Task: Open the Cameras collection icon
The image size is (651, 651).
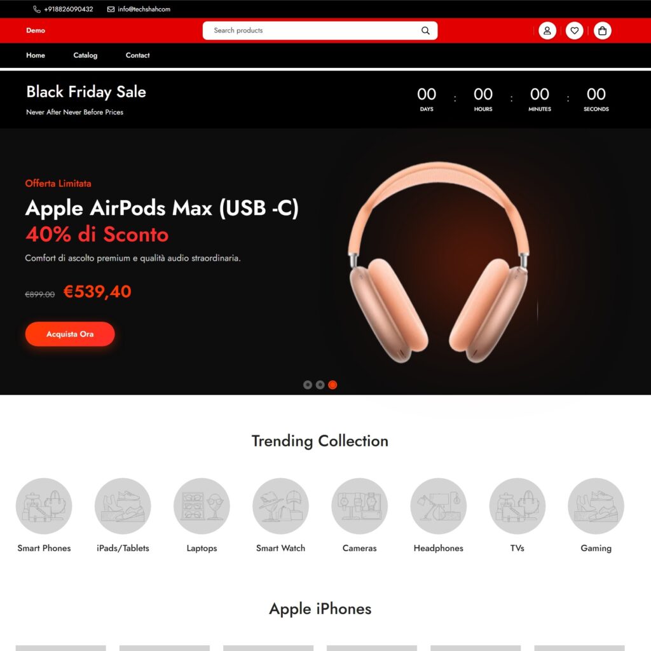Action: (360, 506)
